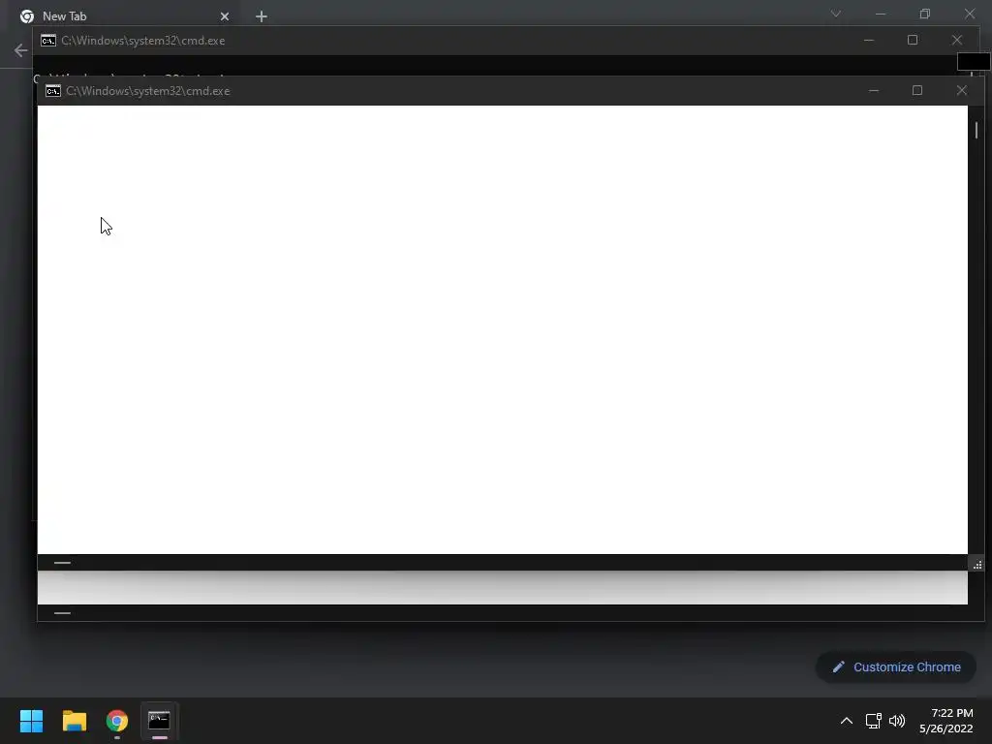Image resolution: width=992 pixels, height=744 pixels.
Task: Close the back cmd.exe window
Action: click(956, 40)
